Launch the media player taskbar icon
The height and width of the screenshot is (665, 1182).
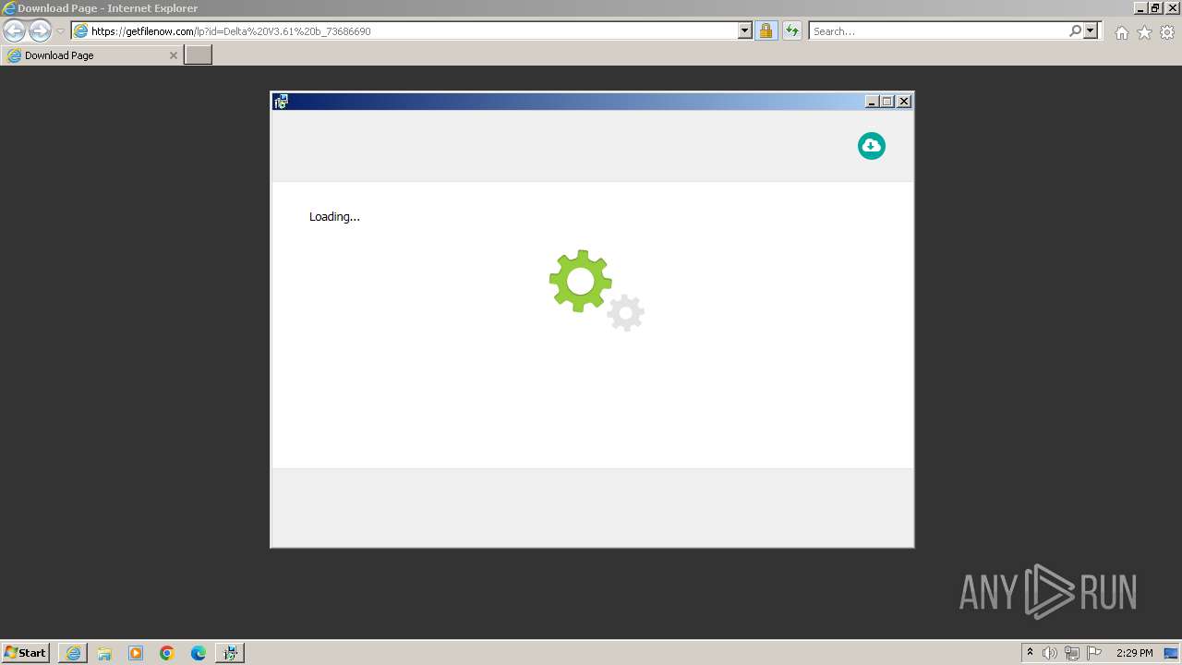136,653
